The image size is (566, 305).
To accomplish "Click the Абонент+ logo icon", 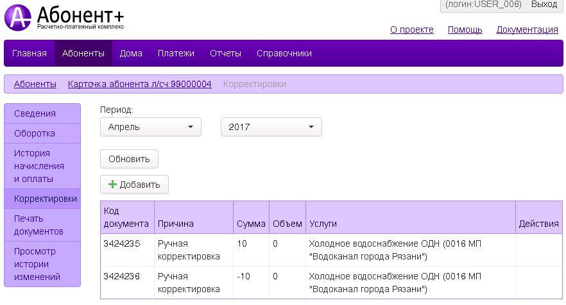I will pos(18,17).
